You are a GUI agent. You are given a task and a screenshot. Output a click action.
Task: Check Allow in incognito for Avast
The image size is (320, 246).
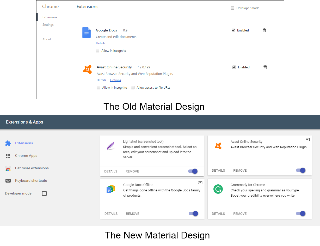pyautogui.click(x=98, y=88)
